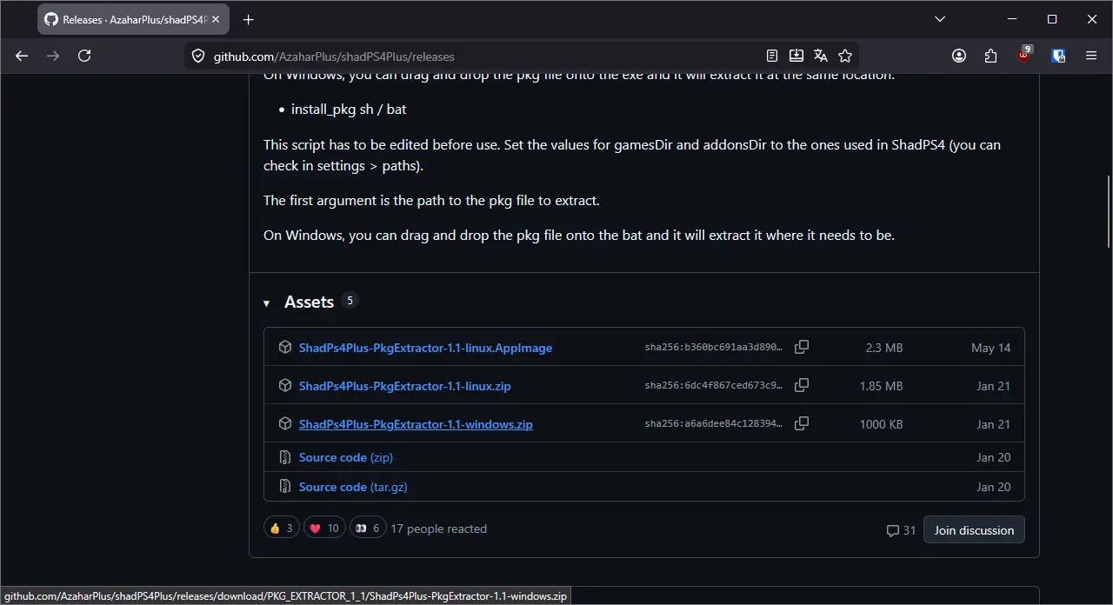The width and height of the screenshot is (1113, 605).
Task: Download Source code (tar.gz)
Action: tap(353, 487)
